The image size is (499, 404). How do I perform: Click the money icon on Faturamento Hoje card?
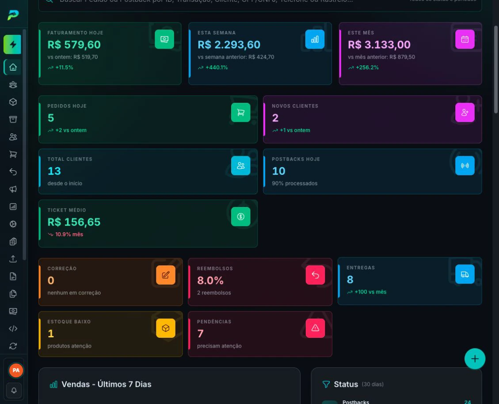click(164, 39)
